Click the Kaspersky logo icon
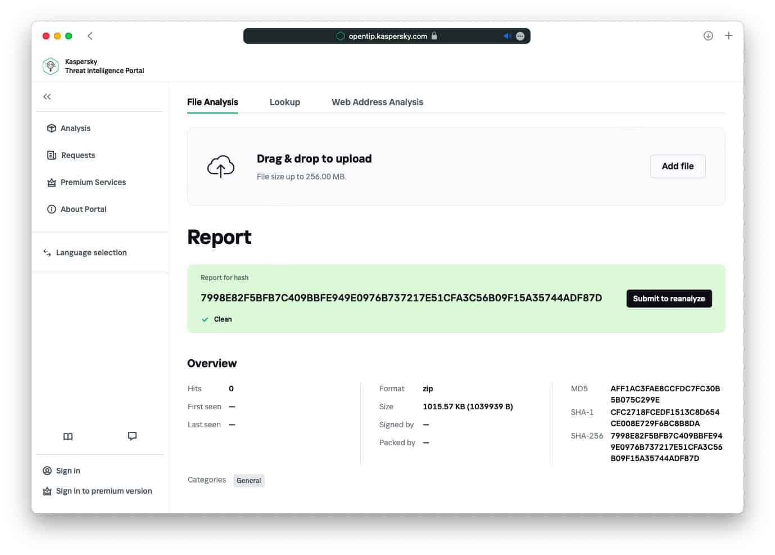This screenshot has height=555, width=775. [51, 66]
